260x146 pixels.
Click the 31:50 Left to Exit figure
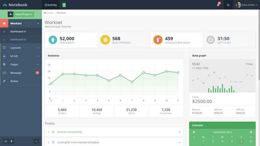(223, 38)
